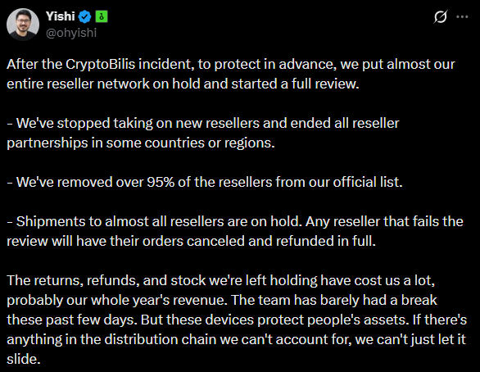Click the bullet starting 'Shipments to almost all resellers'
480x372 pixels.
point(235,231)
